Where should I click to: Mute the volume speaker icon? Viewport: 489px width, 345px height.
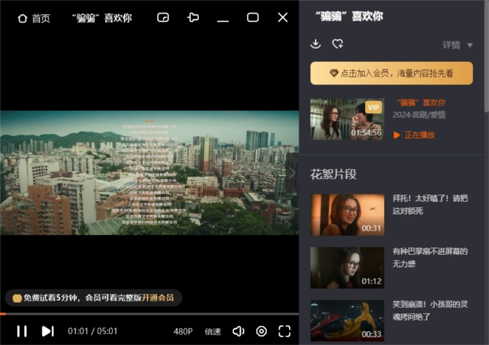tap(238, 331)
